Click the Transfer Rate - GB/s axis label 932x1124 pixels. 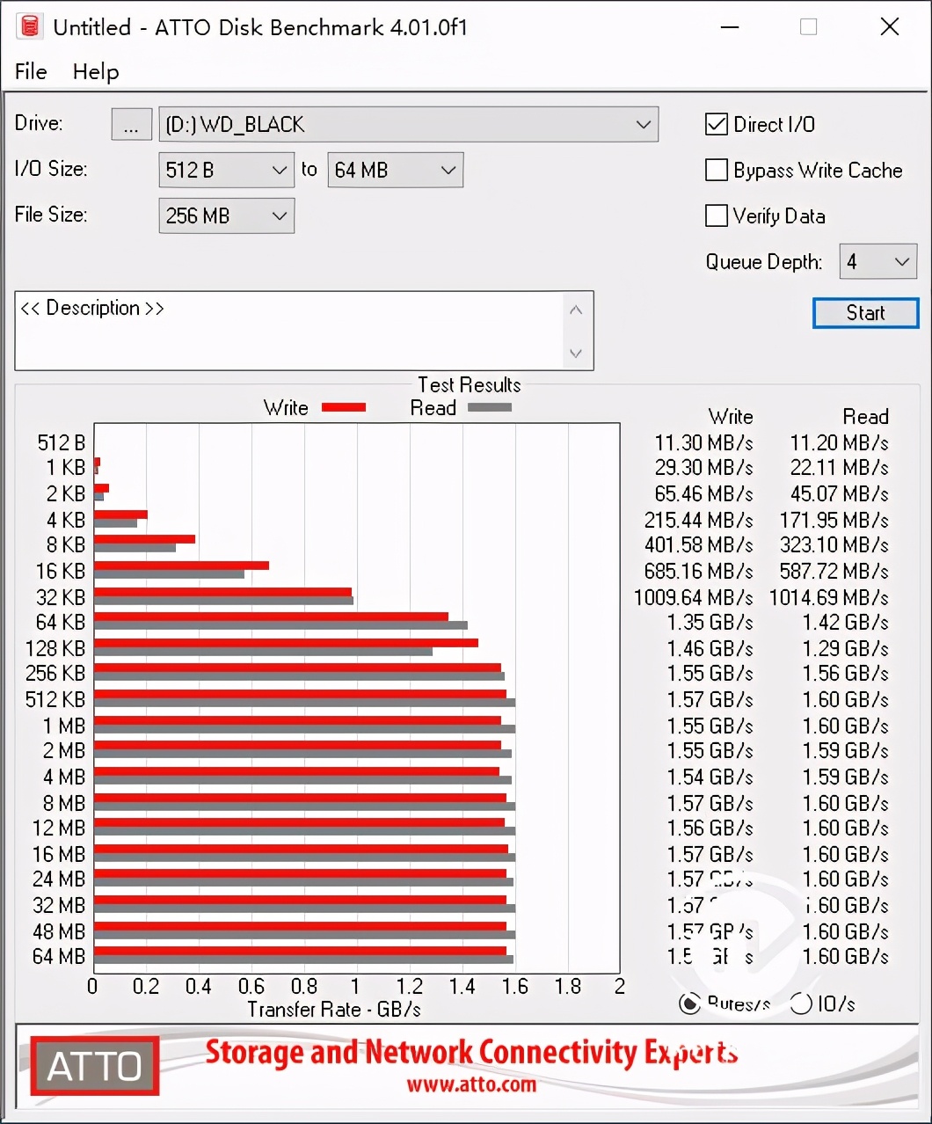[334, 1009]
